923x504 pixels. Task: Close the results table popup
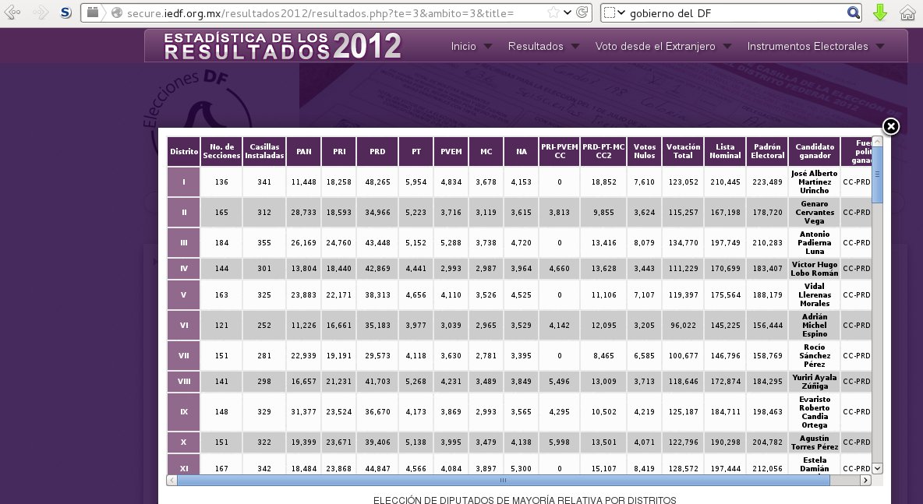(x=891, y=127)
